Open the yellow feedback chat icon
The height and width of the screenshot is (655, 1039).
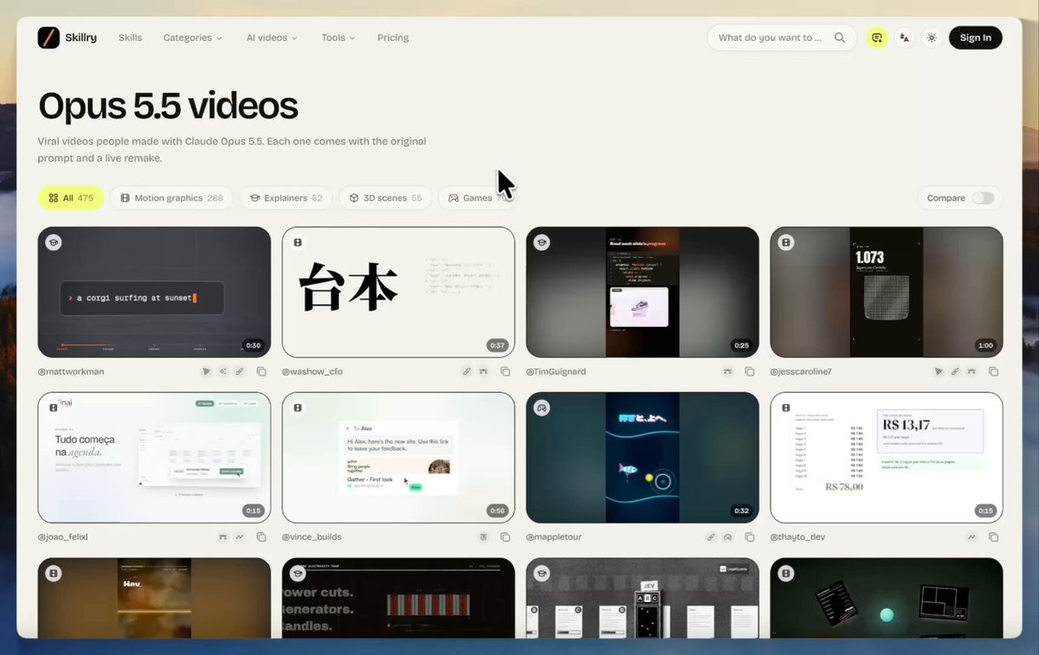coord(877,38)
